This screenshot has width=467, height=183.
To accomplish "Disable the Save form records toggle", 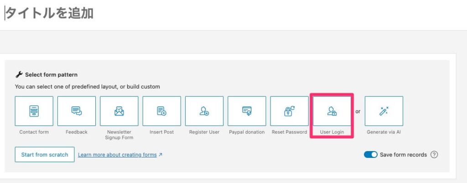I will 371,155.
